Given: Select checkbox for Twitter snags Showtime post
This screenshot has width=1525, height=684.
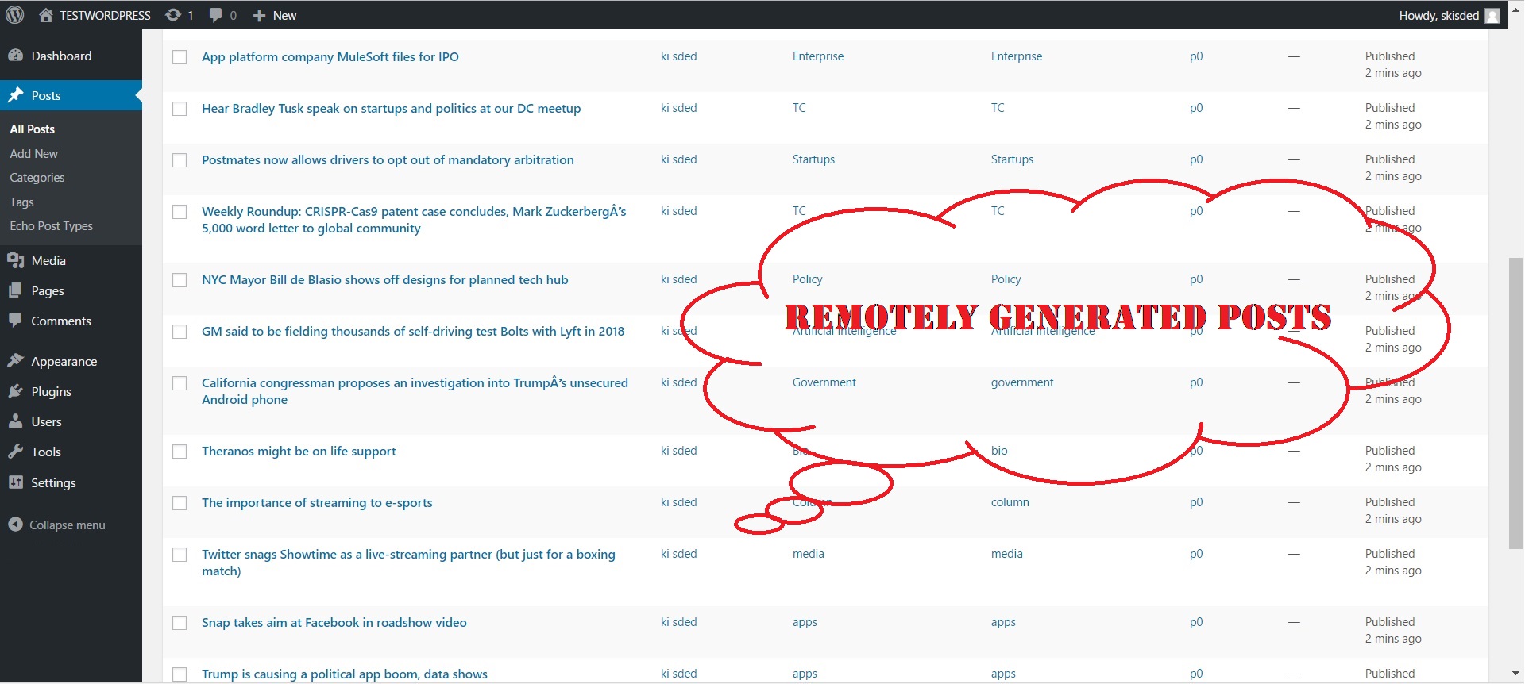Looking at the screenshot, I should (180, 555).
